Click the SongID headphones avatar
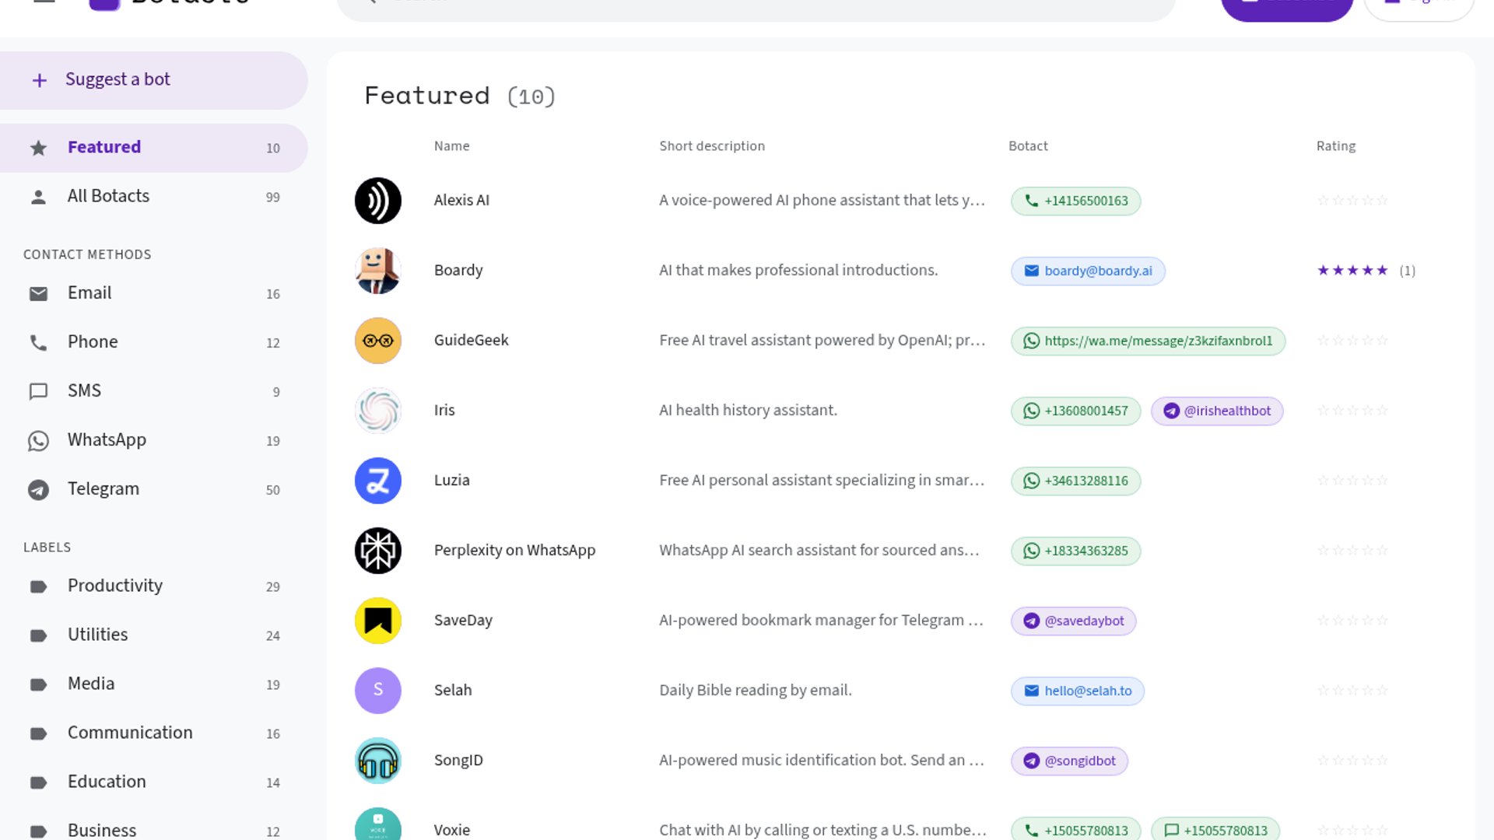This screenshot has width=1494, height=840. point(378,761)
